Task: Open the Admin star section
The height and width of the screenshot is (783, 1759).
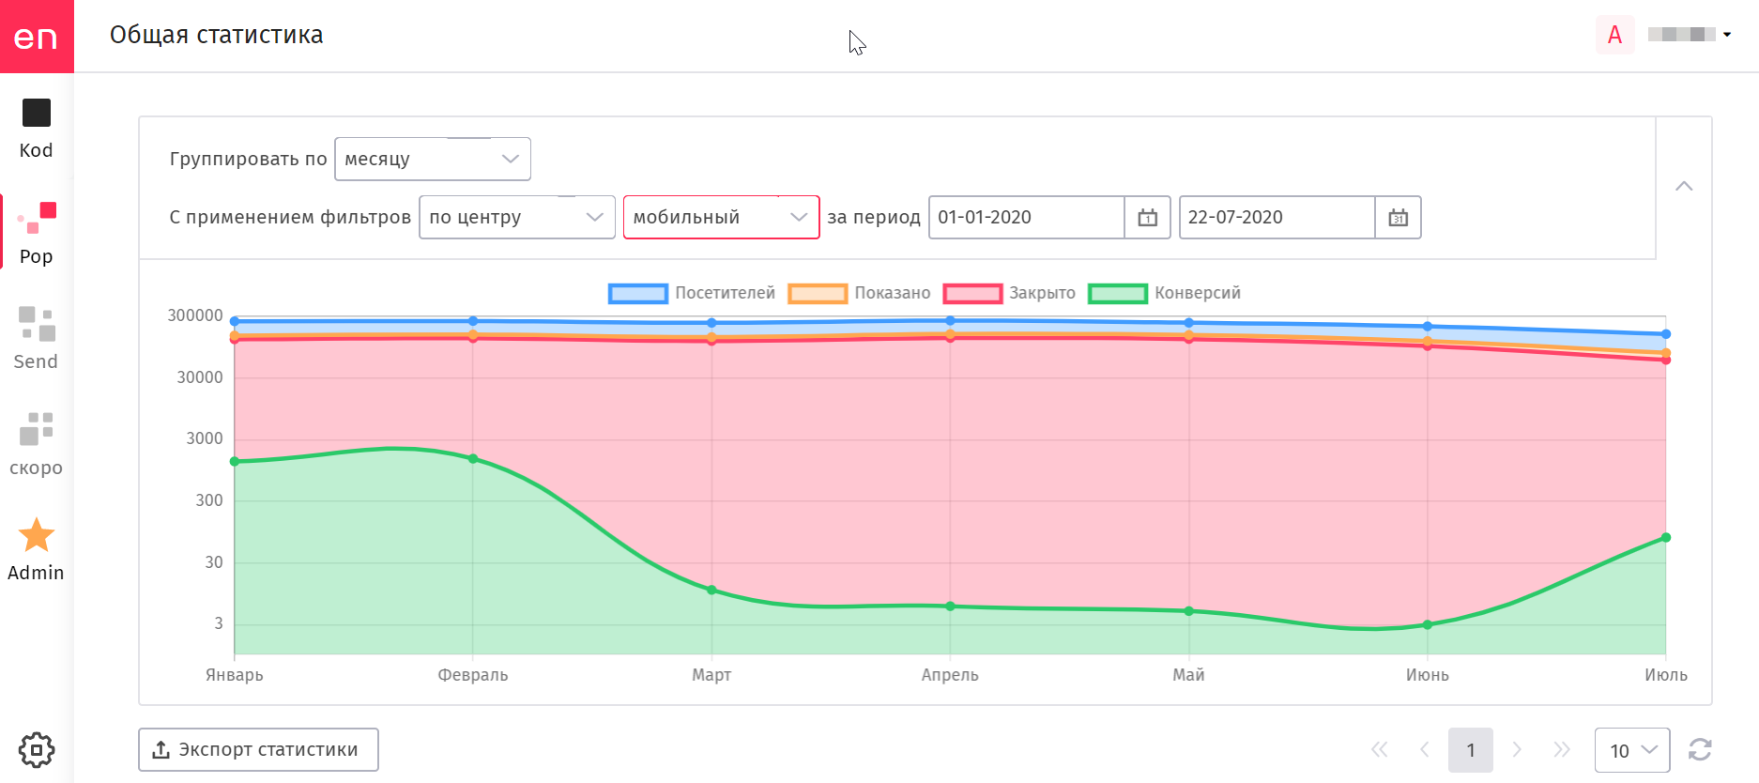Action: click(37, 550)
